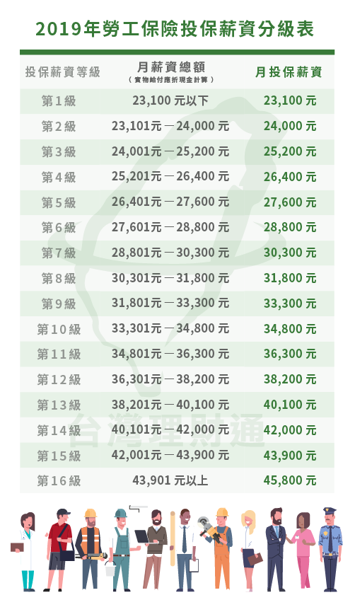Select the nurse in pink scrubs

[x=301, y=551]
